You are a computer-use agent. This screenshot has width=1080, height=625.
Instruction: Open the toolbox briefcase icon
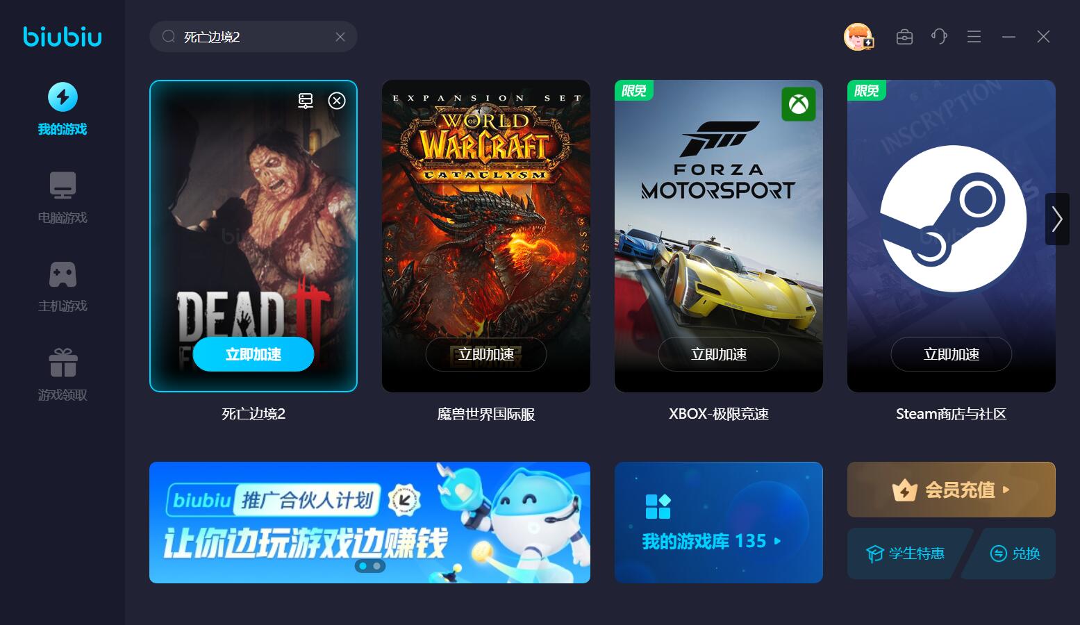point(904,37)
